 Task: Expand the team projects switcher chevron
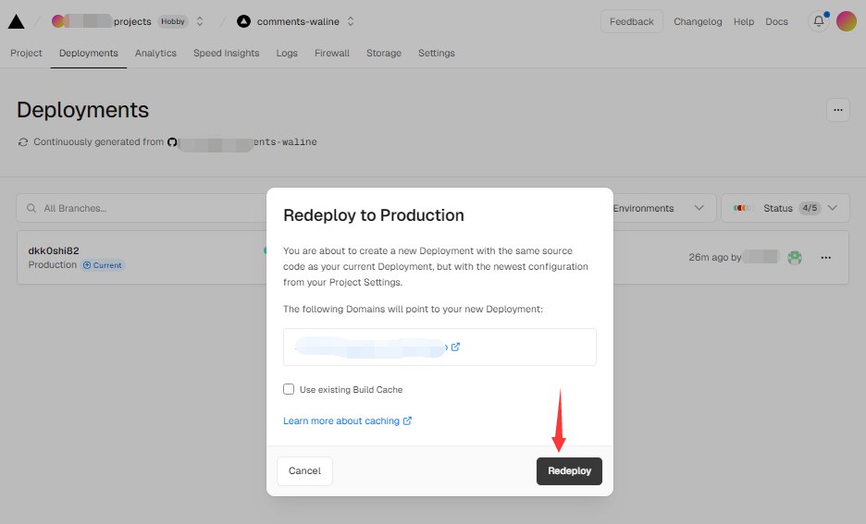coord(199,21)
